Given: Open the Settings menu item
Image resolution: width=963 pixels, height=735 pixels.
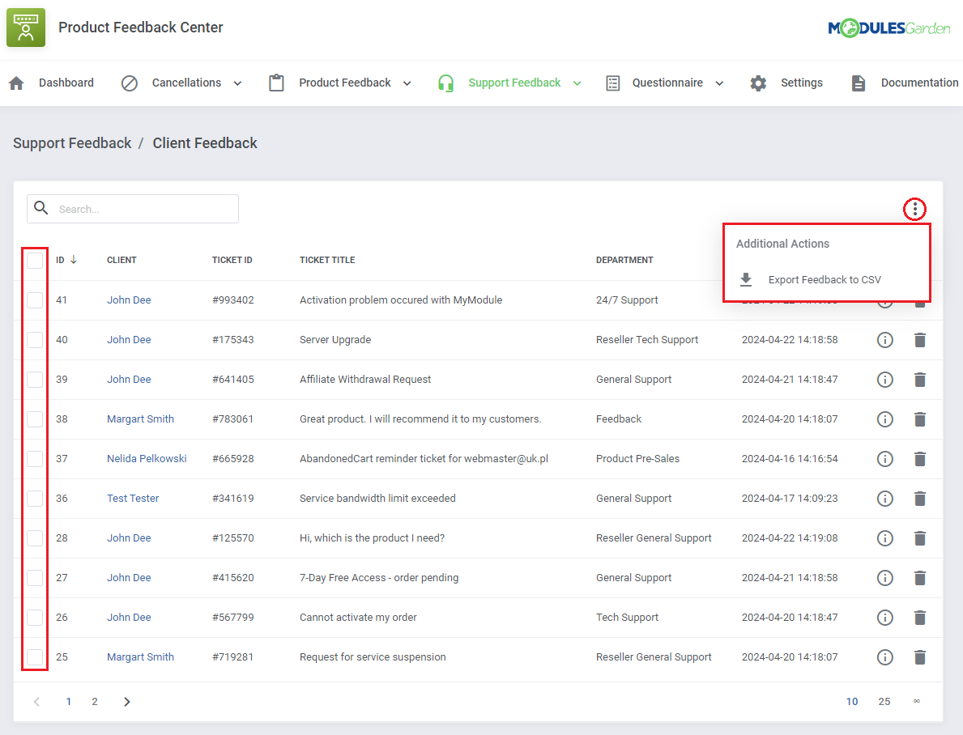Looking at the screenshot, I should click(802, 83).
